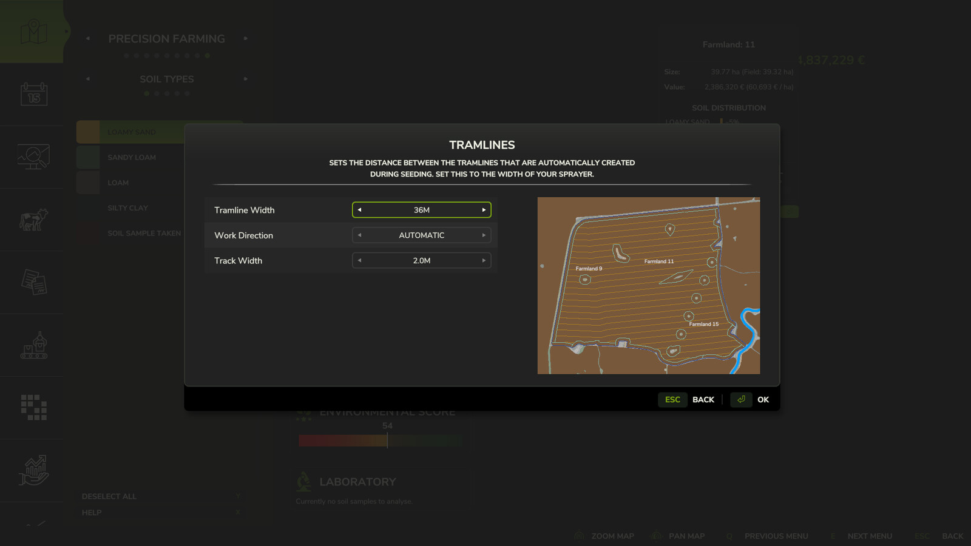This screenshot has width=971, height=546.
Task: Click Pan Map in bottom bar
Action: tap(686, 536)
